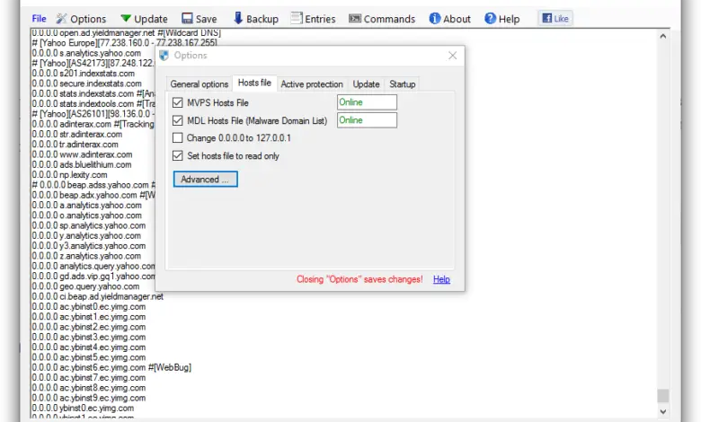Click the line 0.0.0.0 tr.adinterax.com
This screenshot has height=422, width=701.
coord(75,145)
